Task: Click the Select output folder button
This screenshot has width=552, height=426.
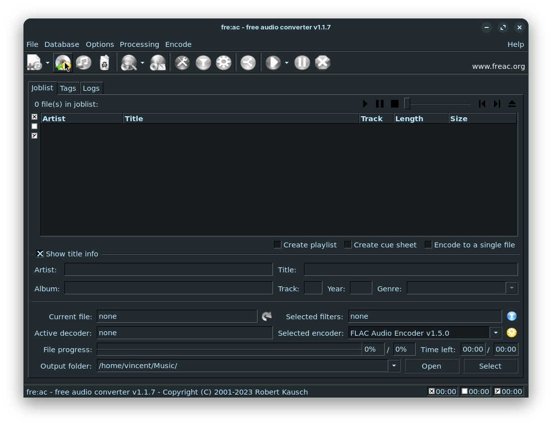Action: click(x=490, y=366)
